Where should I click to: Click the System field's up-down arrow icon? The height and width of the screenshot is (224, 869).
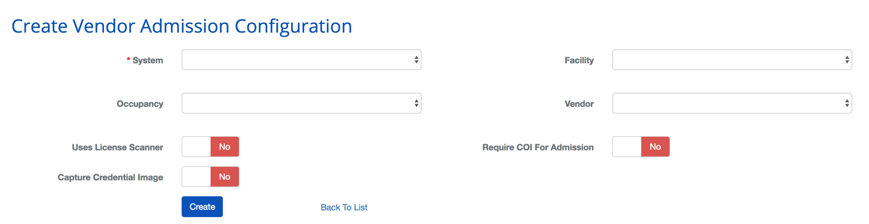tap(417, 60)
